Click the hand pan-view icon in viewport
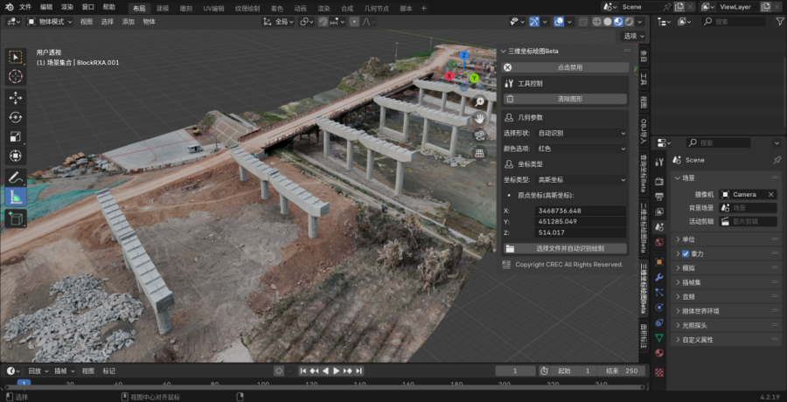Viewport: 787px width, 402px height. click(479, 118)
